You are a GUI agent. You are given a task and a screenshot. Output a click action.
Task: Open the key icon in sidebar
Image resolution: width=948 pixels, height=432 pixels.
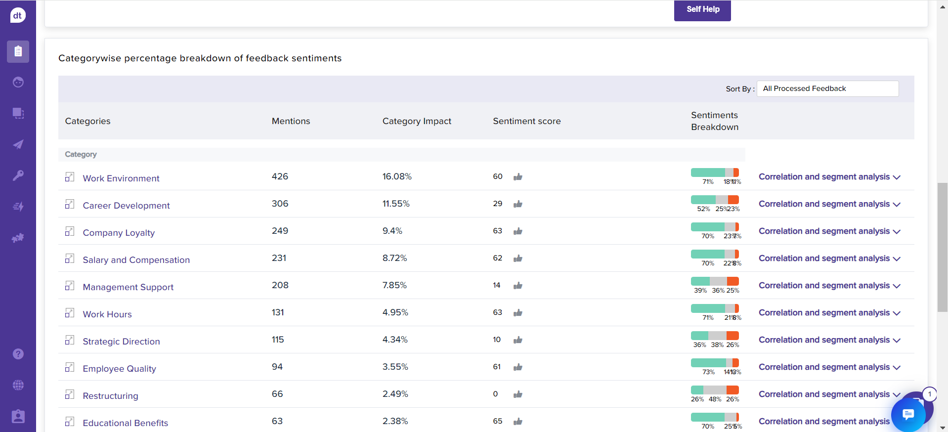[18, 175]
